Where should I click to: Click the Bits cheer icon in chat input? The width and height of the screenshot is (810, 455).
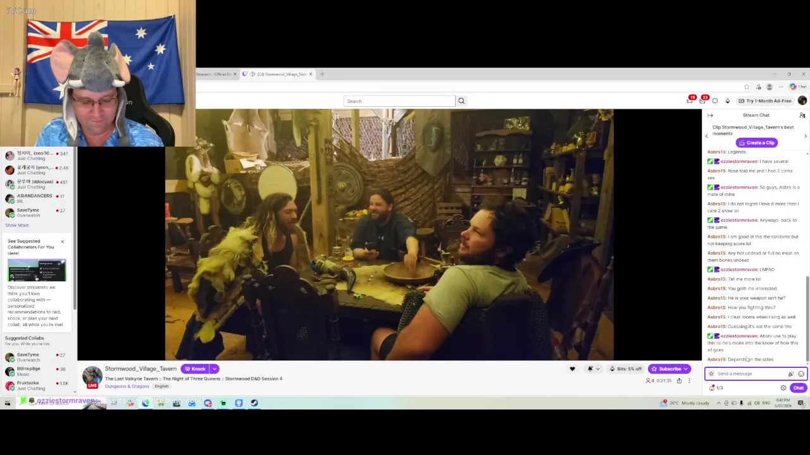click(x=790, y=373)
